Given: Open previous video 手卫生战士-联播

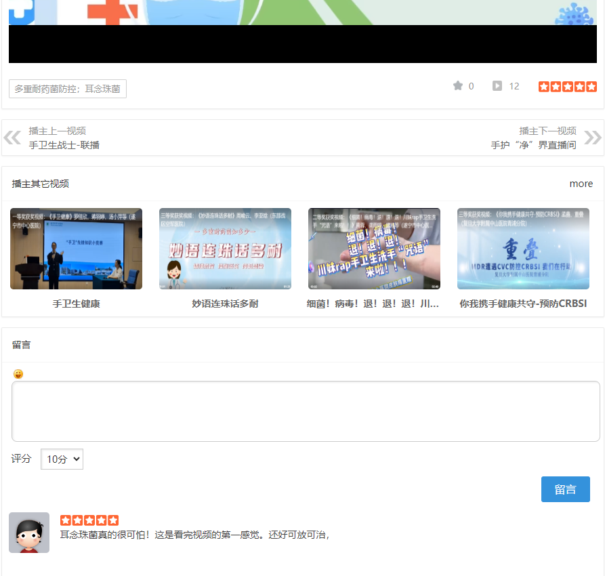Looking at the screenshot, I should click(64, 145).
